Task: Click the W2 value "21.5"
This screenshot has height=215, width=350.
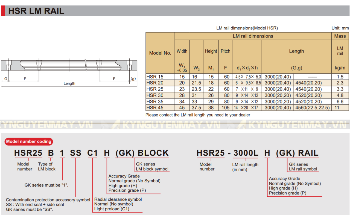Action: [197, 83]
